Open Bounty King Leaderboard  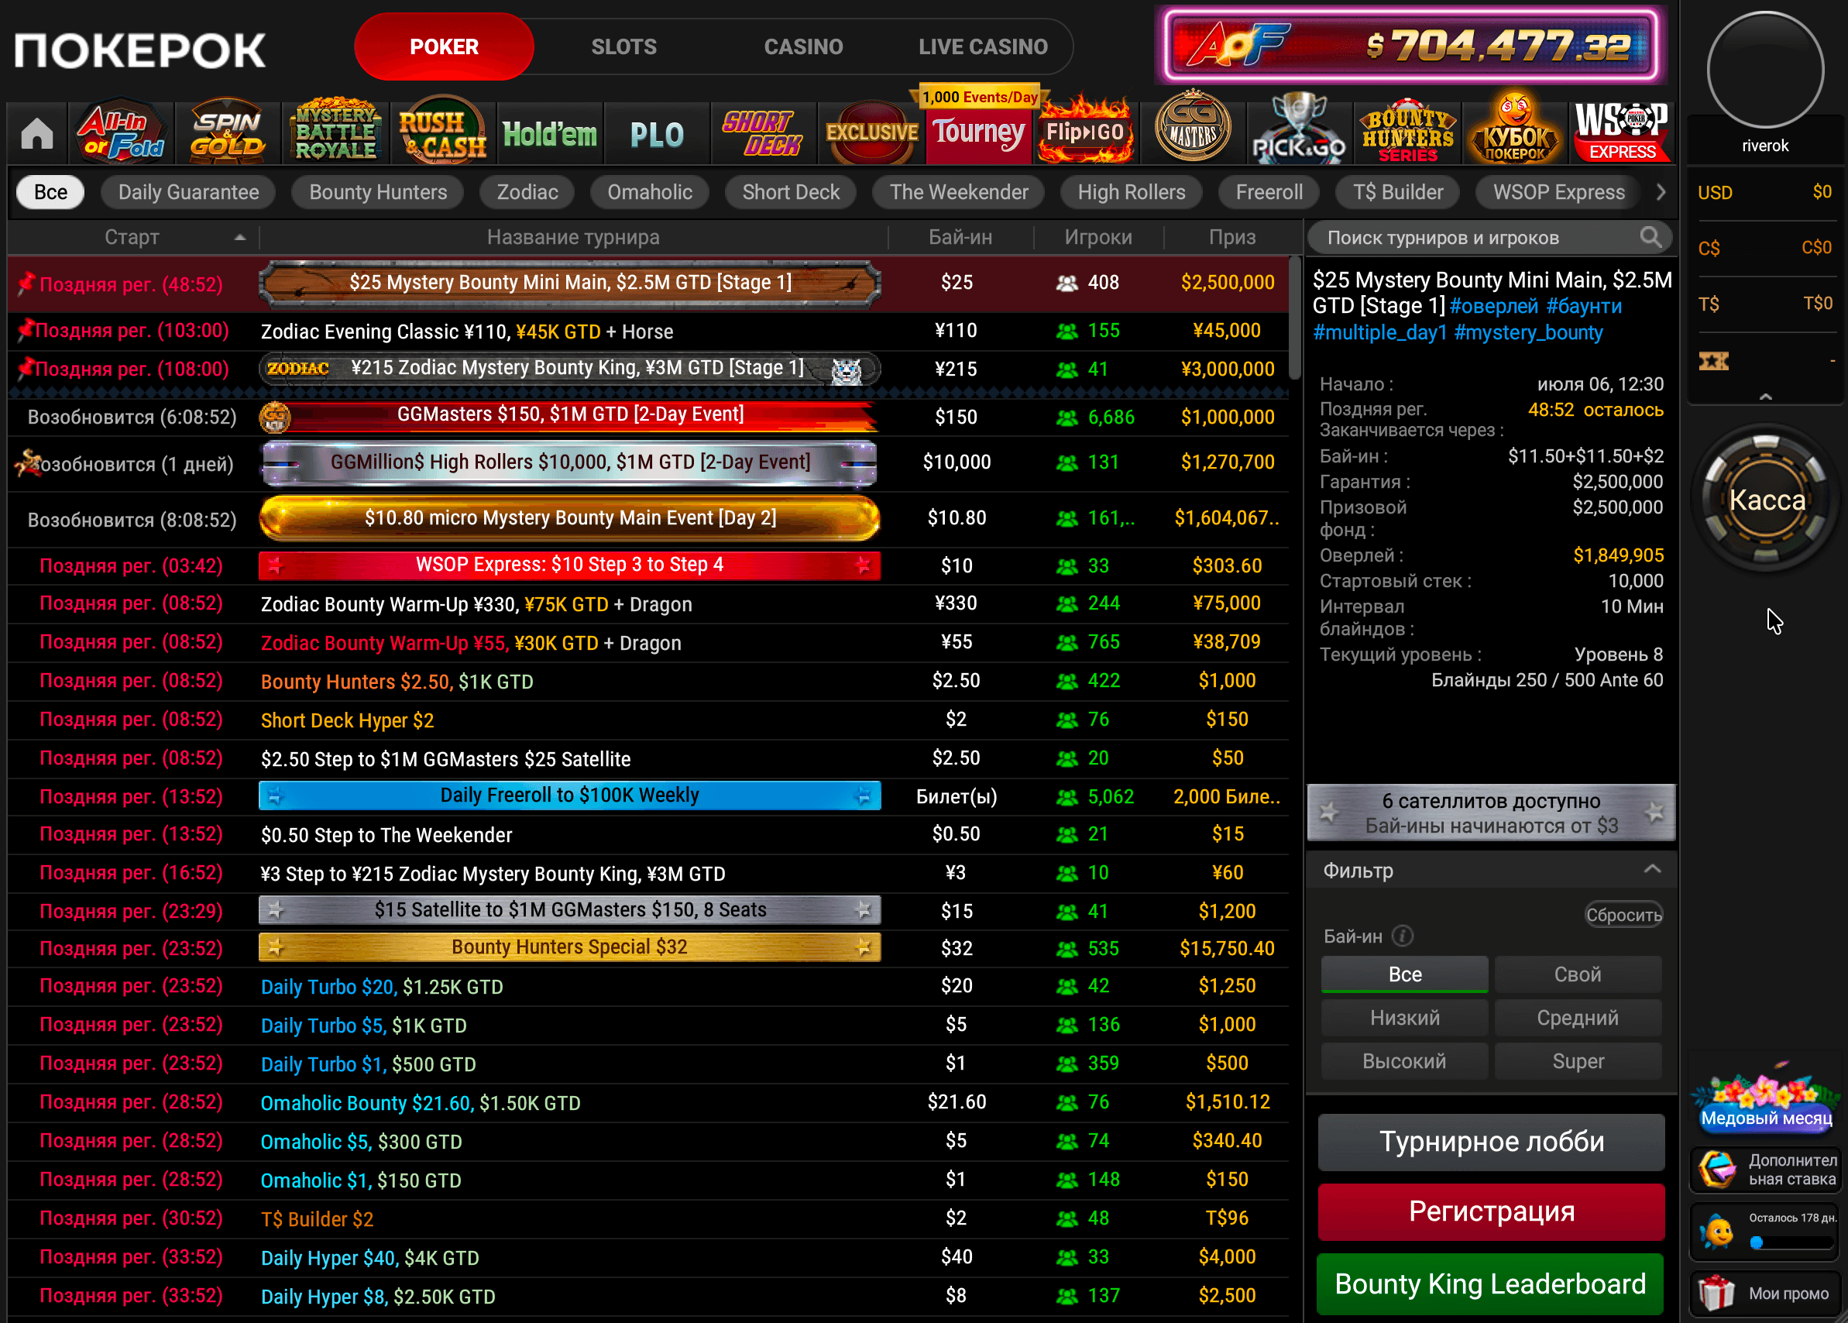tap(1489, 1284)
